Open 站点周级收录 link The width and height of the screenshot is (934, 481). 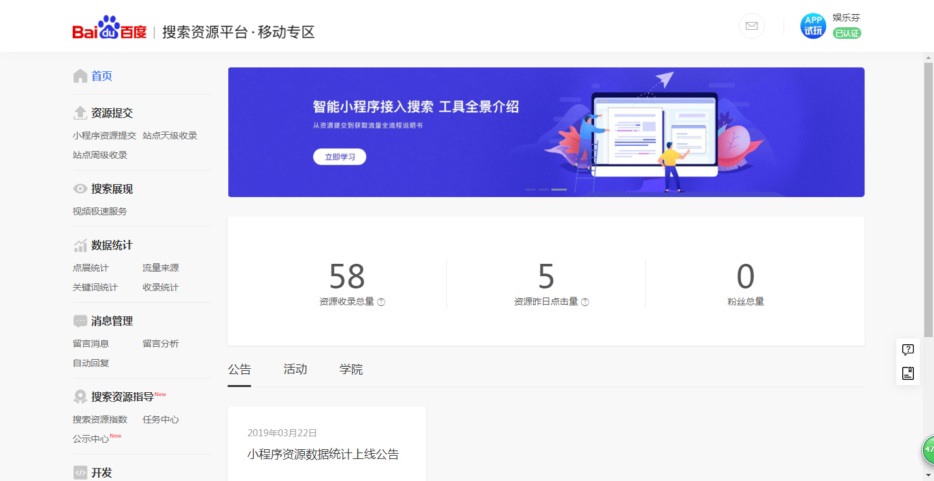click(100, 155)
